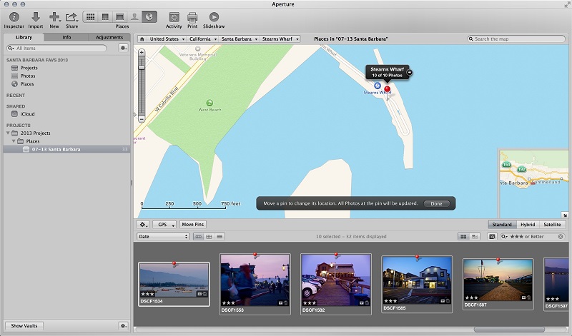This screenshot has width=572, height=336.
Task: Collapse the 2013 Projects folder
Action: [x=8, y=133]
